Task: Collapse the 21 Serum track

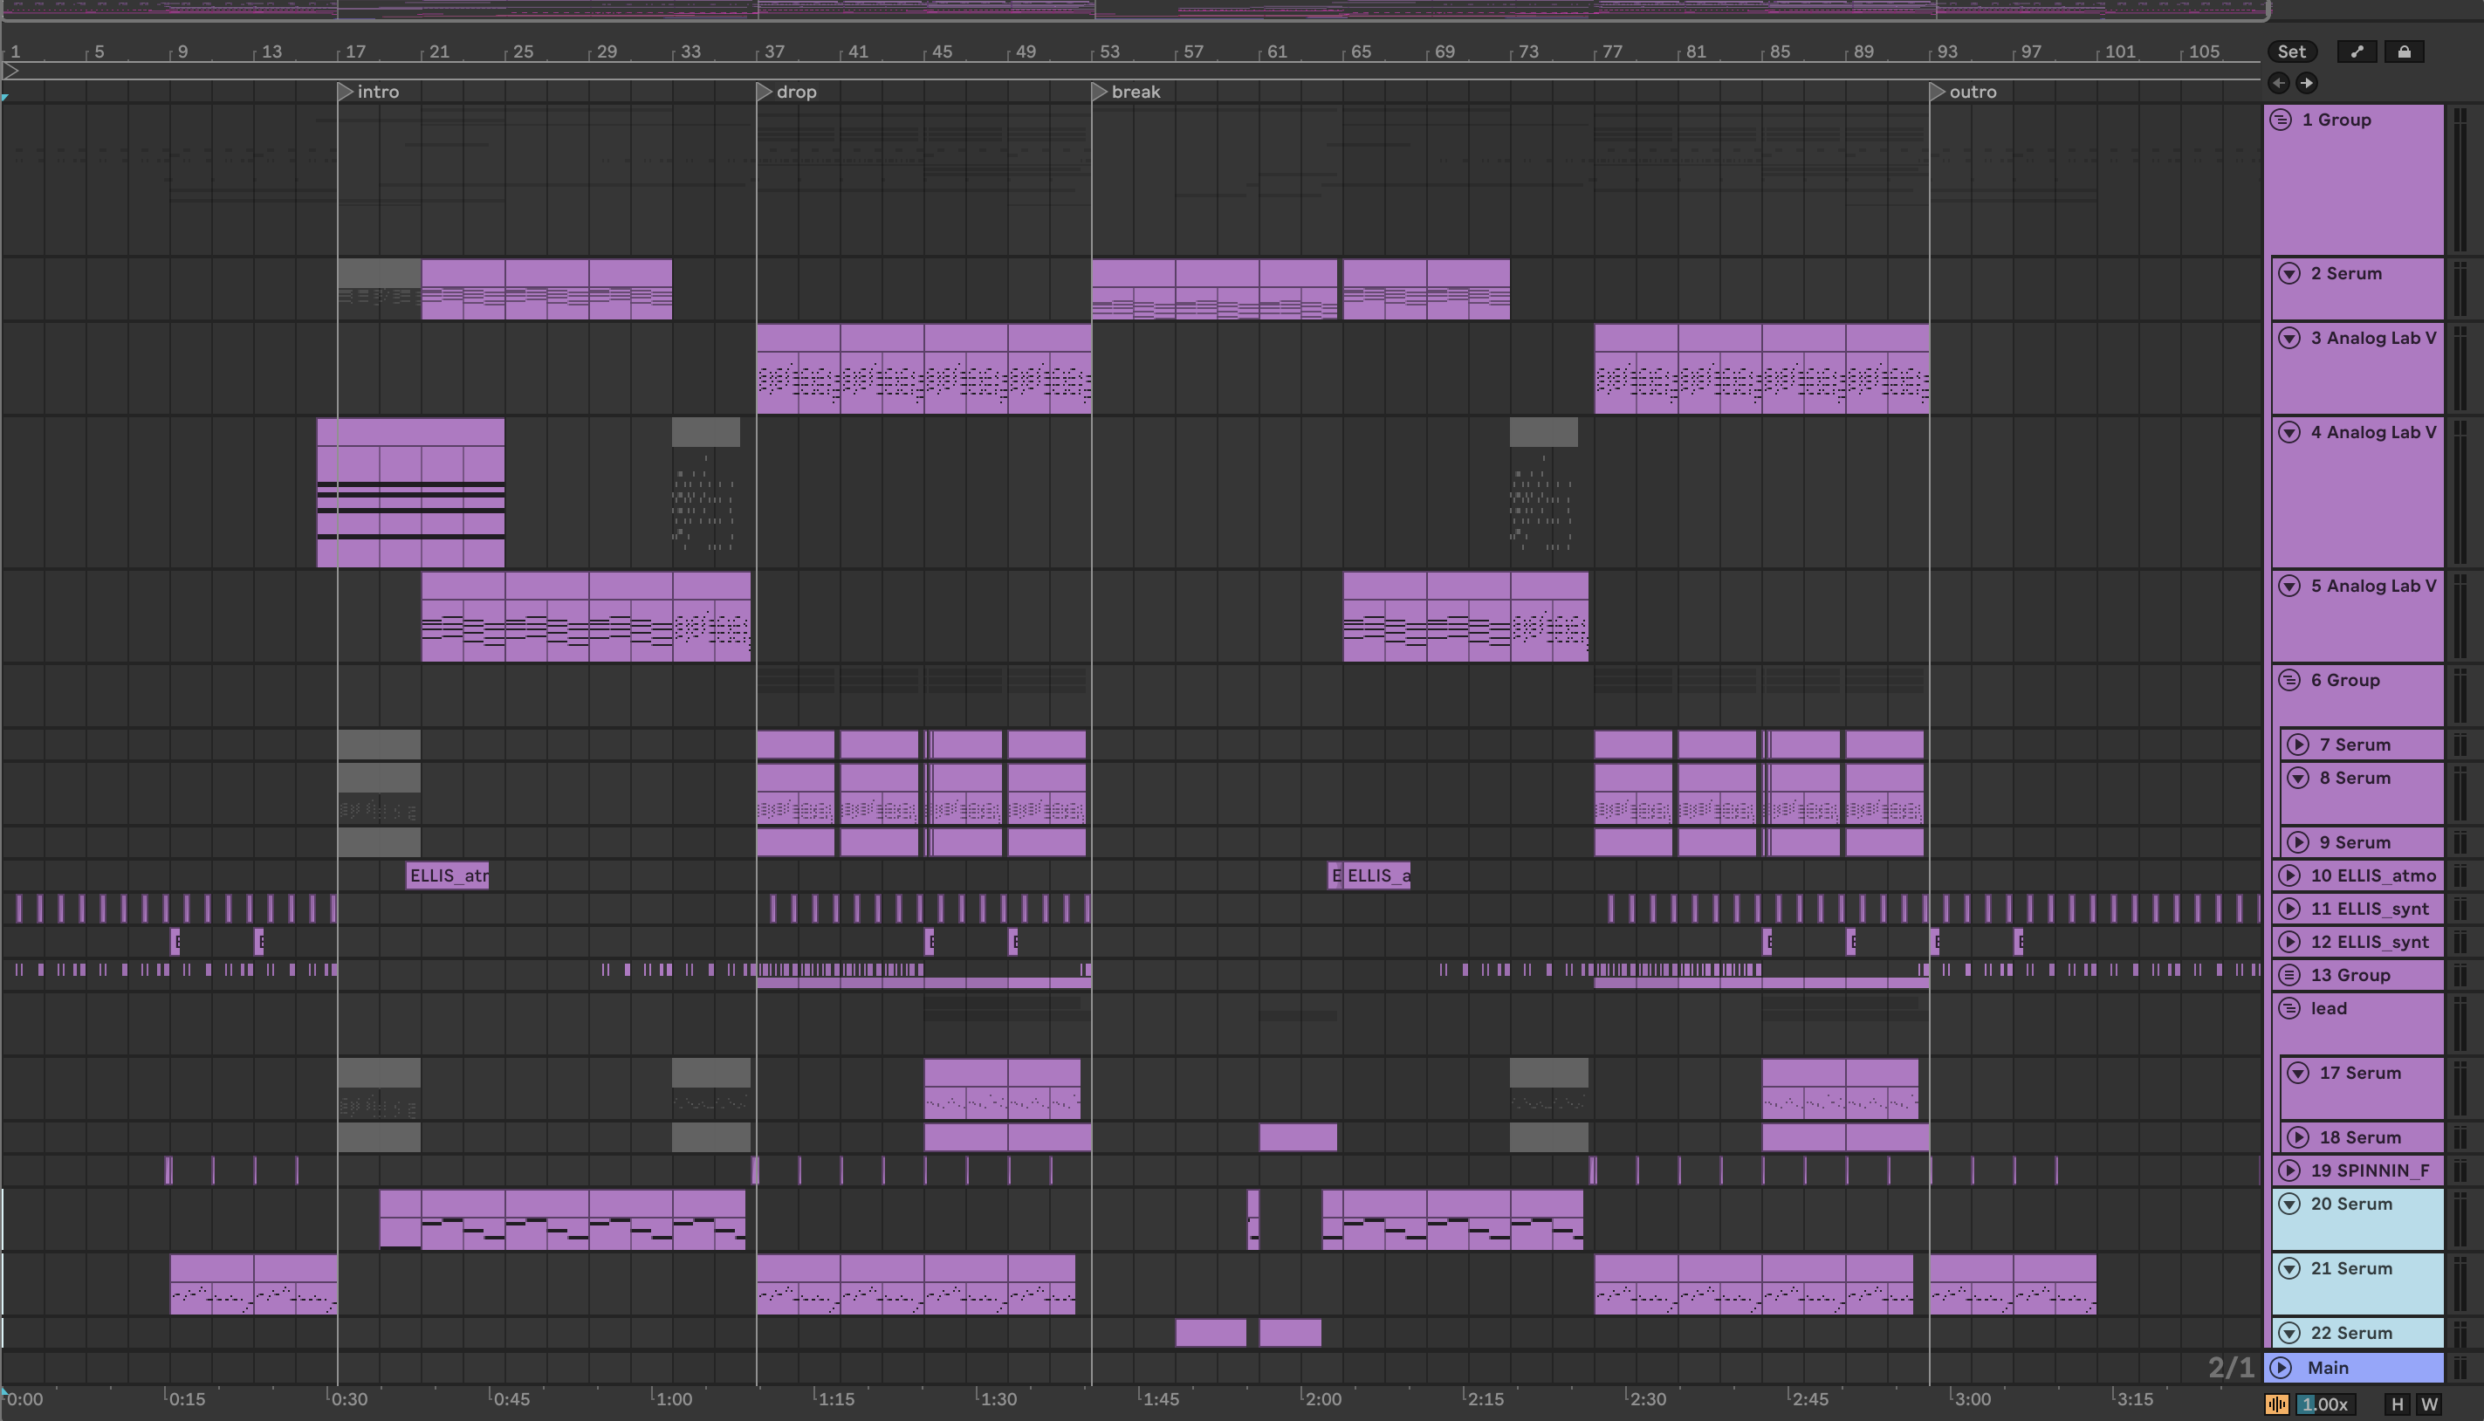Action: click(x=2290, y=1267)
